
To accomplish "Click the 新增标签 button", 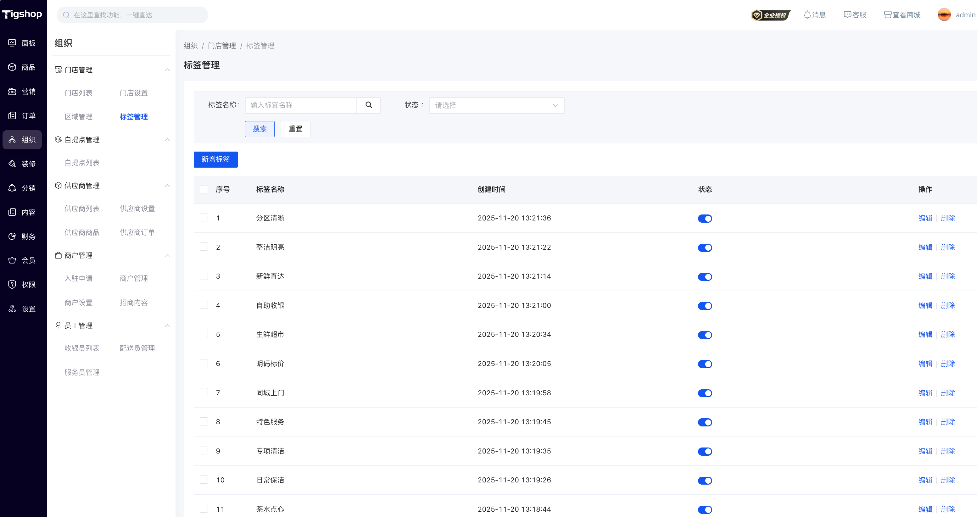I will click(215, 159).
